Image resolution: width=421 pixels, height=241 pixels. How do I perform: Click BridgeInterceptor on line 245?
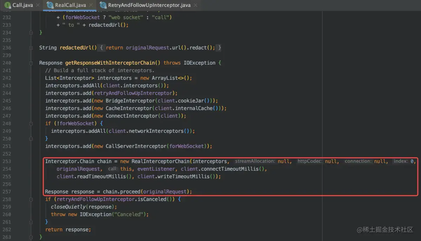pyautogui.click(x=130, y=101)
